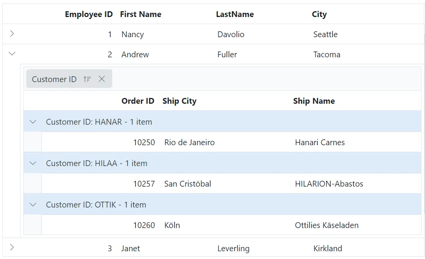Sort by the Ship Name column header

(314, 101)
